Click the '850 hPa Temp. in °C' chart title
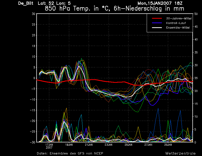Screen dimensions: 202x156 78,9
